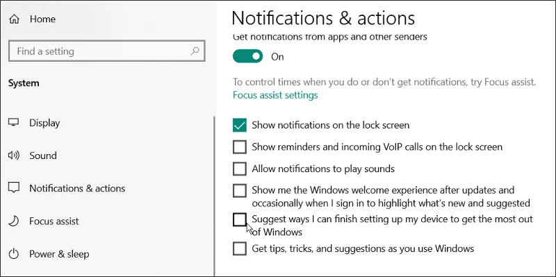Click the Focus assist moon icon

coord(13,221)
